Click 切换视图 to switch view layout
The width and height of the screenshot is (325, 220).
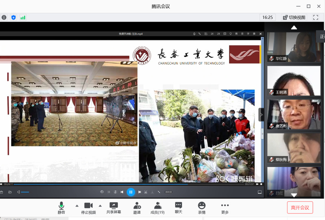294,17
